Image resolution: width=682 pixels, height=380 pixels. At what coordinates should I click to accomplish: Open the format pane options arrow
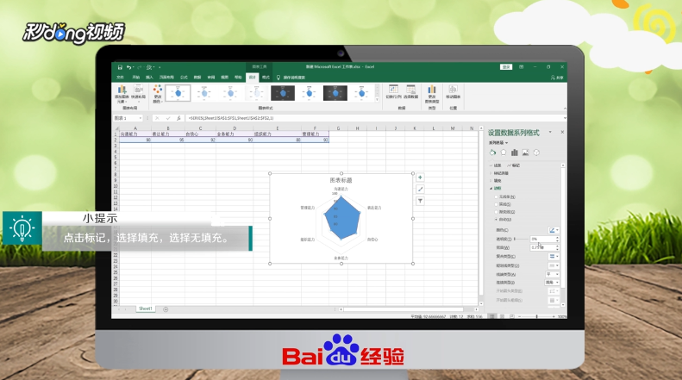coord(550,132)
